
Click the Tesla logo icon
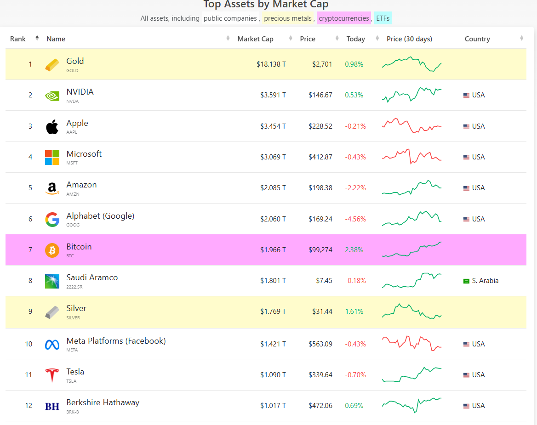[x=52, y=375]
